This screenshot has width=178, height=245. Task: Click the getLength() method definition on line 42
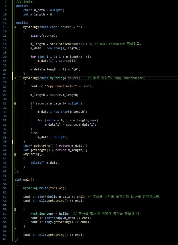tap(55, 150)
